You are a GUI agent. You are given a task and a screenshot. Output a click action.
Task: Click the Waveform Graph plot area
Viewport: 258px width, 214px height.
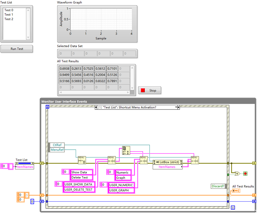coord(101,19)
